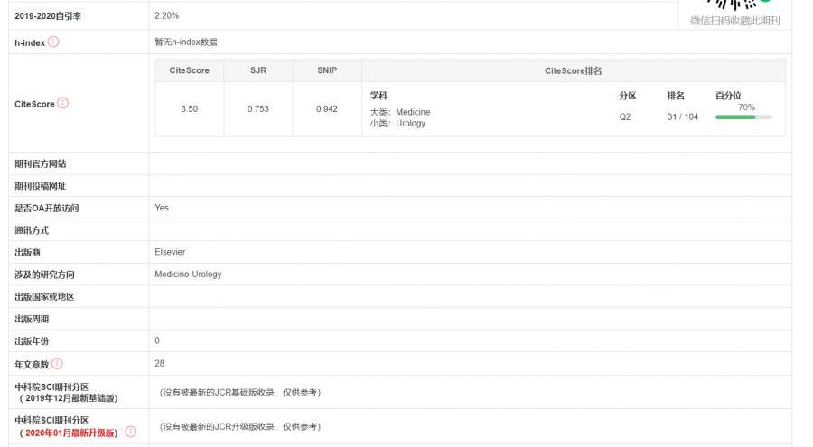Click the 小类: Urology subject text
Image resolution: width=813 pixels, height=447 pixels.
click(397, 123)
